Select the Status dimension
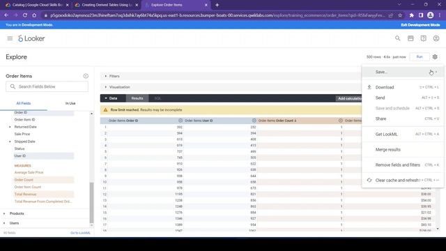The height and width of the screenshot is (251, 446). click(x=20, y=149)
